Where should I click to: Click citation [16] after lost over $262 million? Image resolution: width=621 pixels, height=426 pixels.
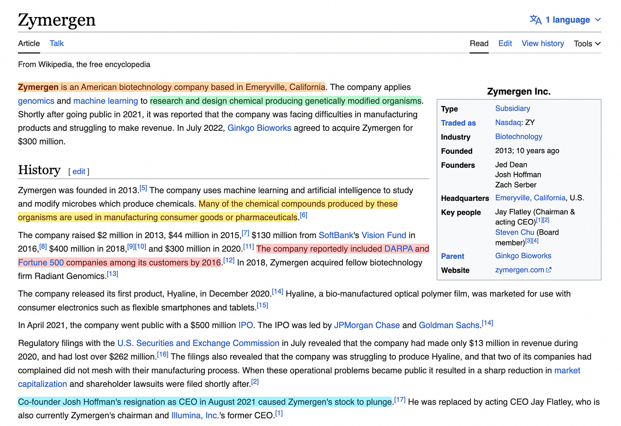(163, 354)
